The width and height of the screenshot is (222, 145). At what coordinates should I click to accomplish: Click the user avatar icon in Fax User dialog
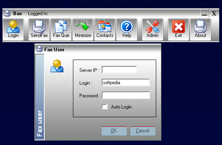[57, 66]
